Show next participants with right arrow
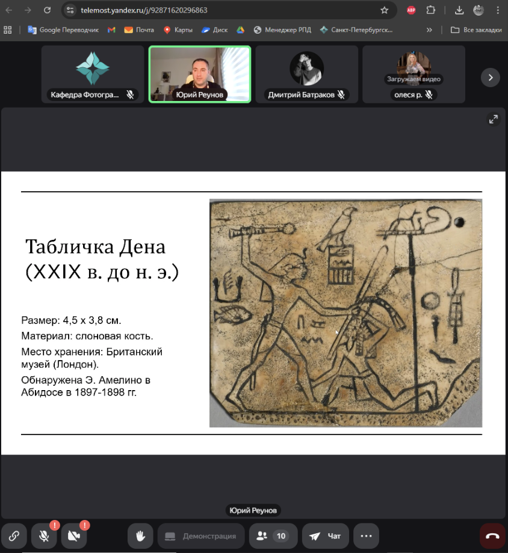Viewport: 508px width, 553px height. coord(491,78)
